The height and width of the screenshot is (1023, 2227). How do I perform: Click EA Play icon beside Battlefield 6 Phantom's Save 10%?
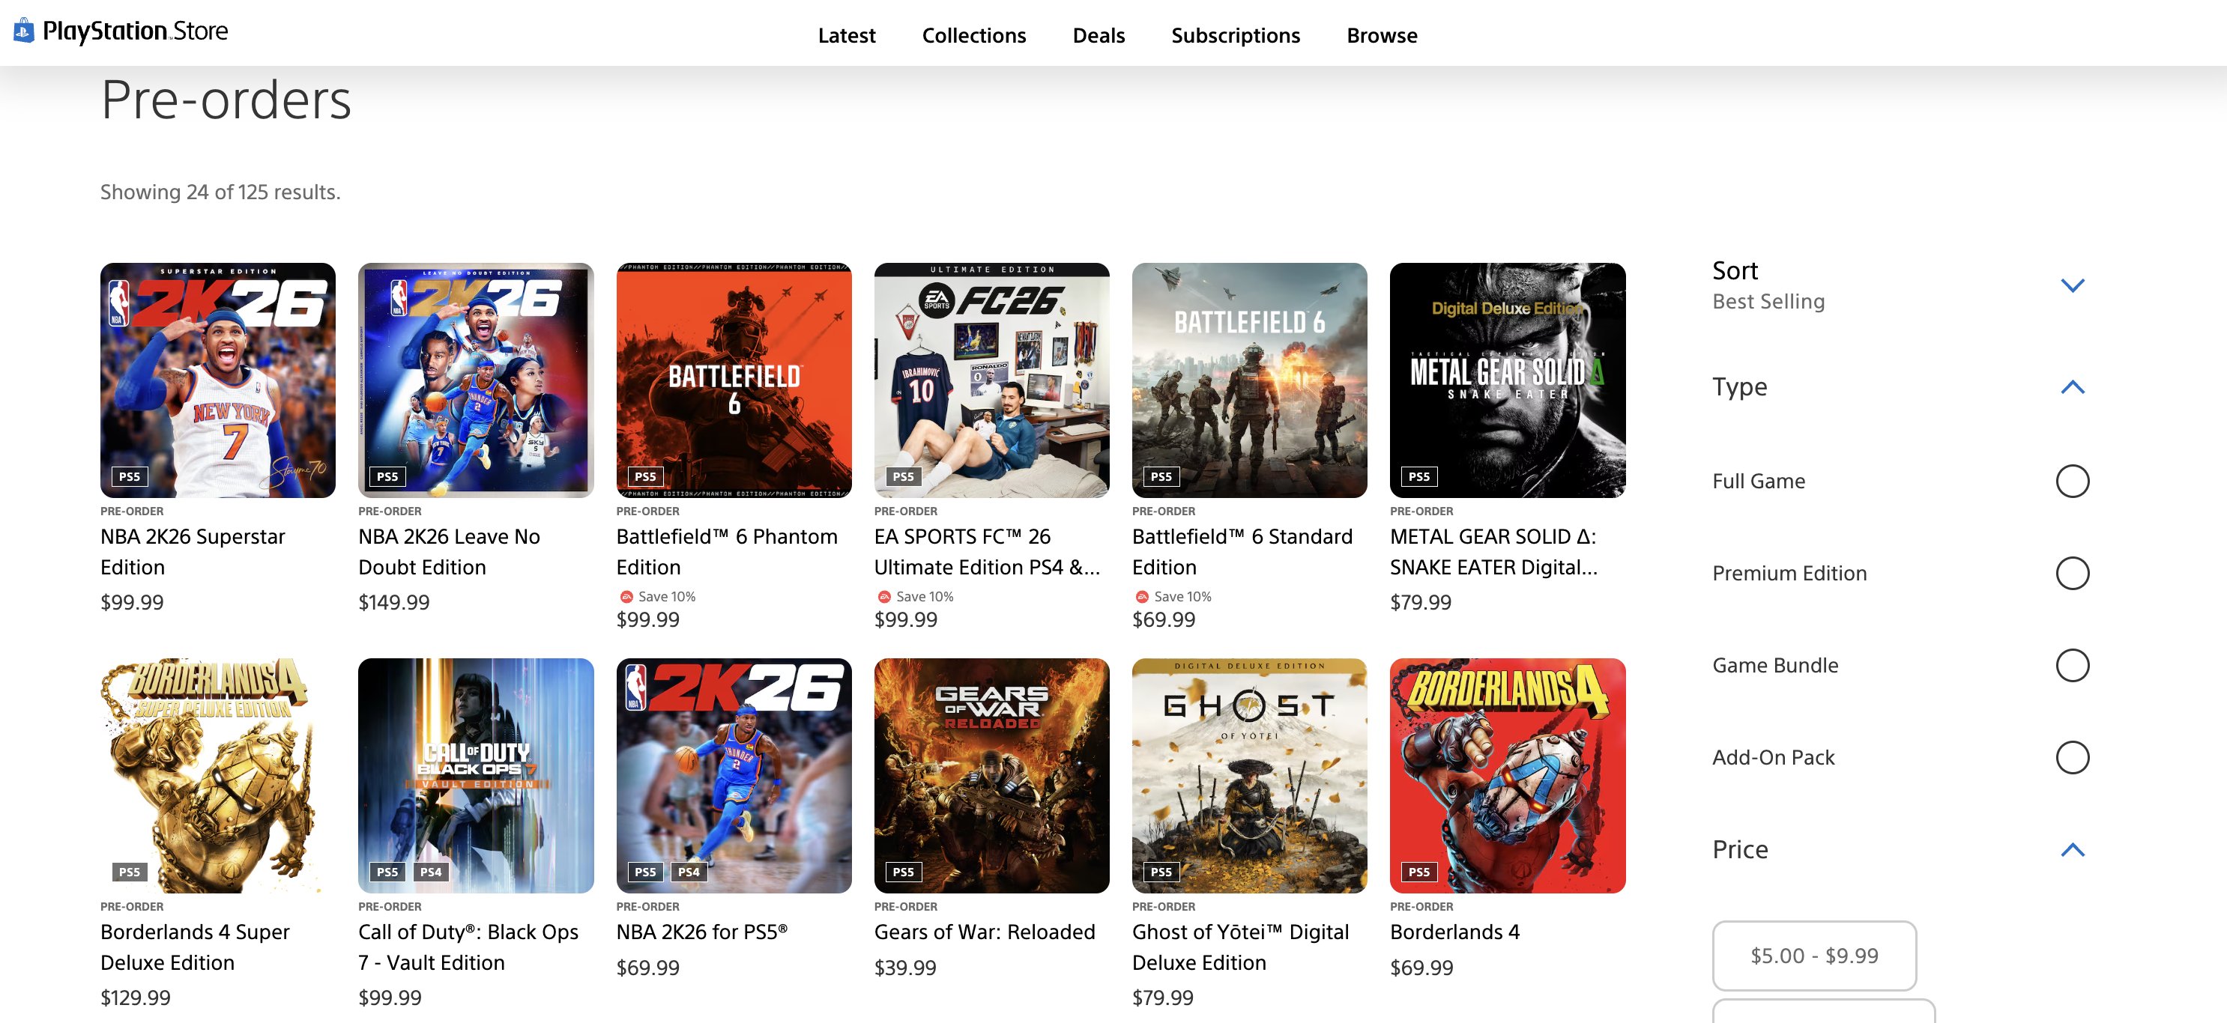click(626, 596)
